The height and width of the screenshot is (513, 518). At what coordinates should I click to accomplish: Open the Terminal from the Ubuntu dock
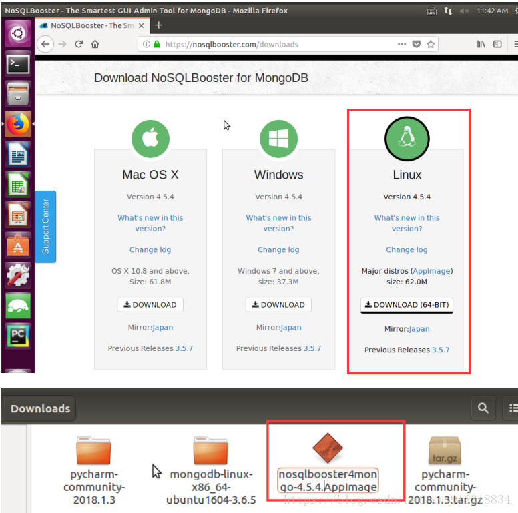point(18,64)
